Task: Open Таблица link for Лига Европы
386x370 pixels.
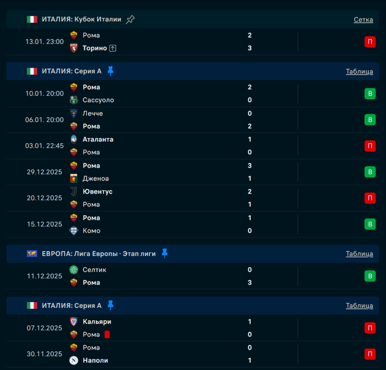Action: click(359, 254)
